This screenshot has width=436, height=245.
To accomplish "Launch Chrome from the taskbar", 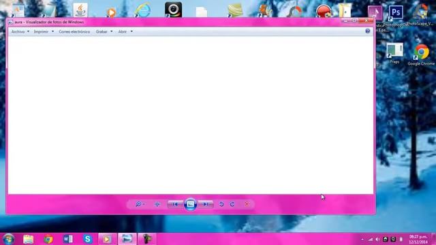I will (48, 239).
